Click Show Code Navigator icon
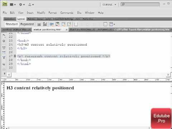This screenshot has width=172, height=129. [x=4, y=41]
